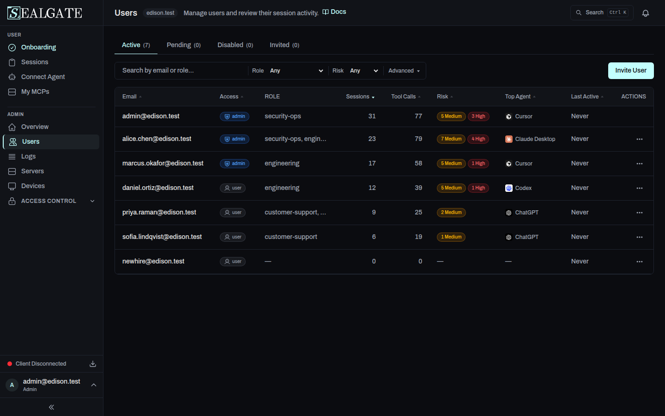Switch to the Disabled tab

236,45
